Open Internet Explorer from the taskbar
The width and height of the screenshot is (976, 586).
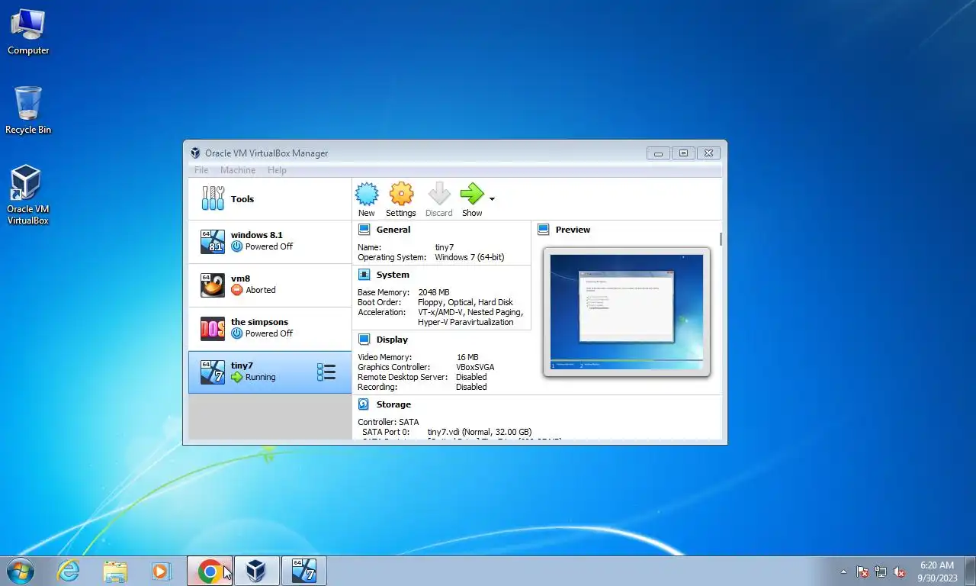pos(69,571)
